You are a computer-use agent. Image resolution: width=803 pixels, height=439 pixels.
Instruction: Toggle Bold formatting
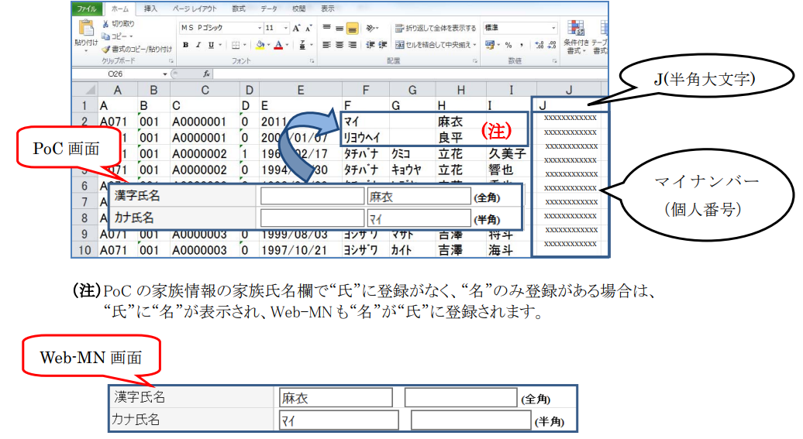click(185, 45)
